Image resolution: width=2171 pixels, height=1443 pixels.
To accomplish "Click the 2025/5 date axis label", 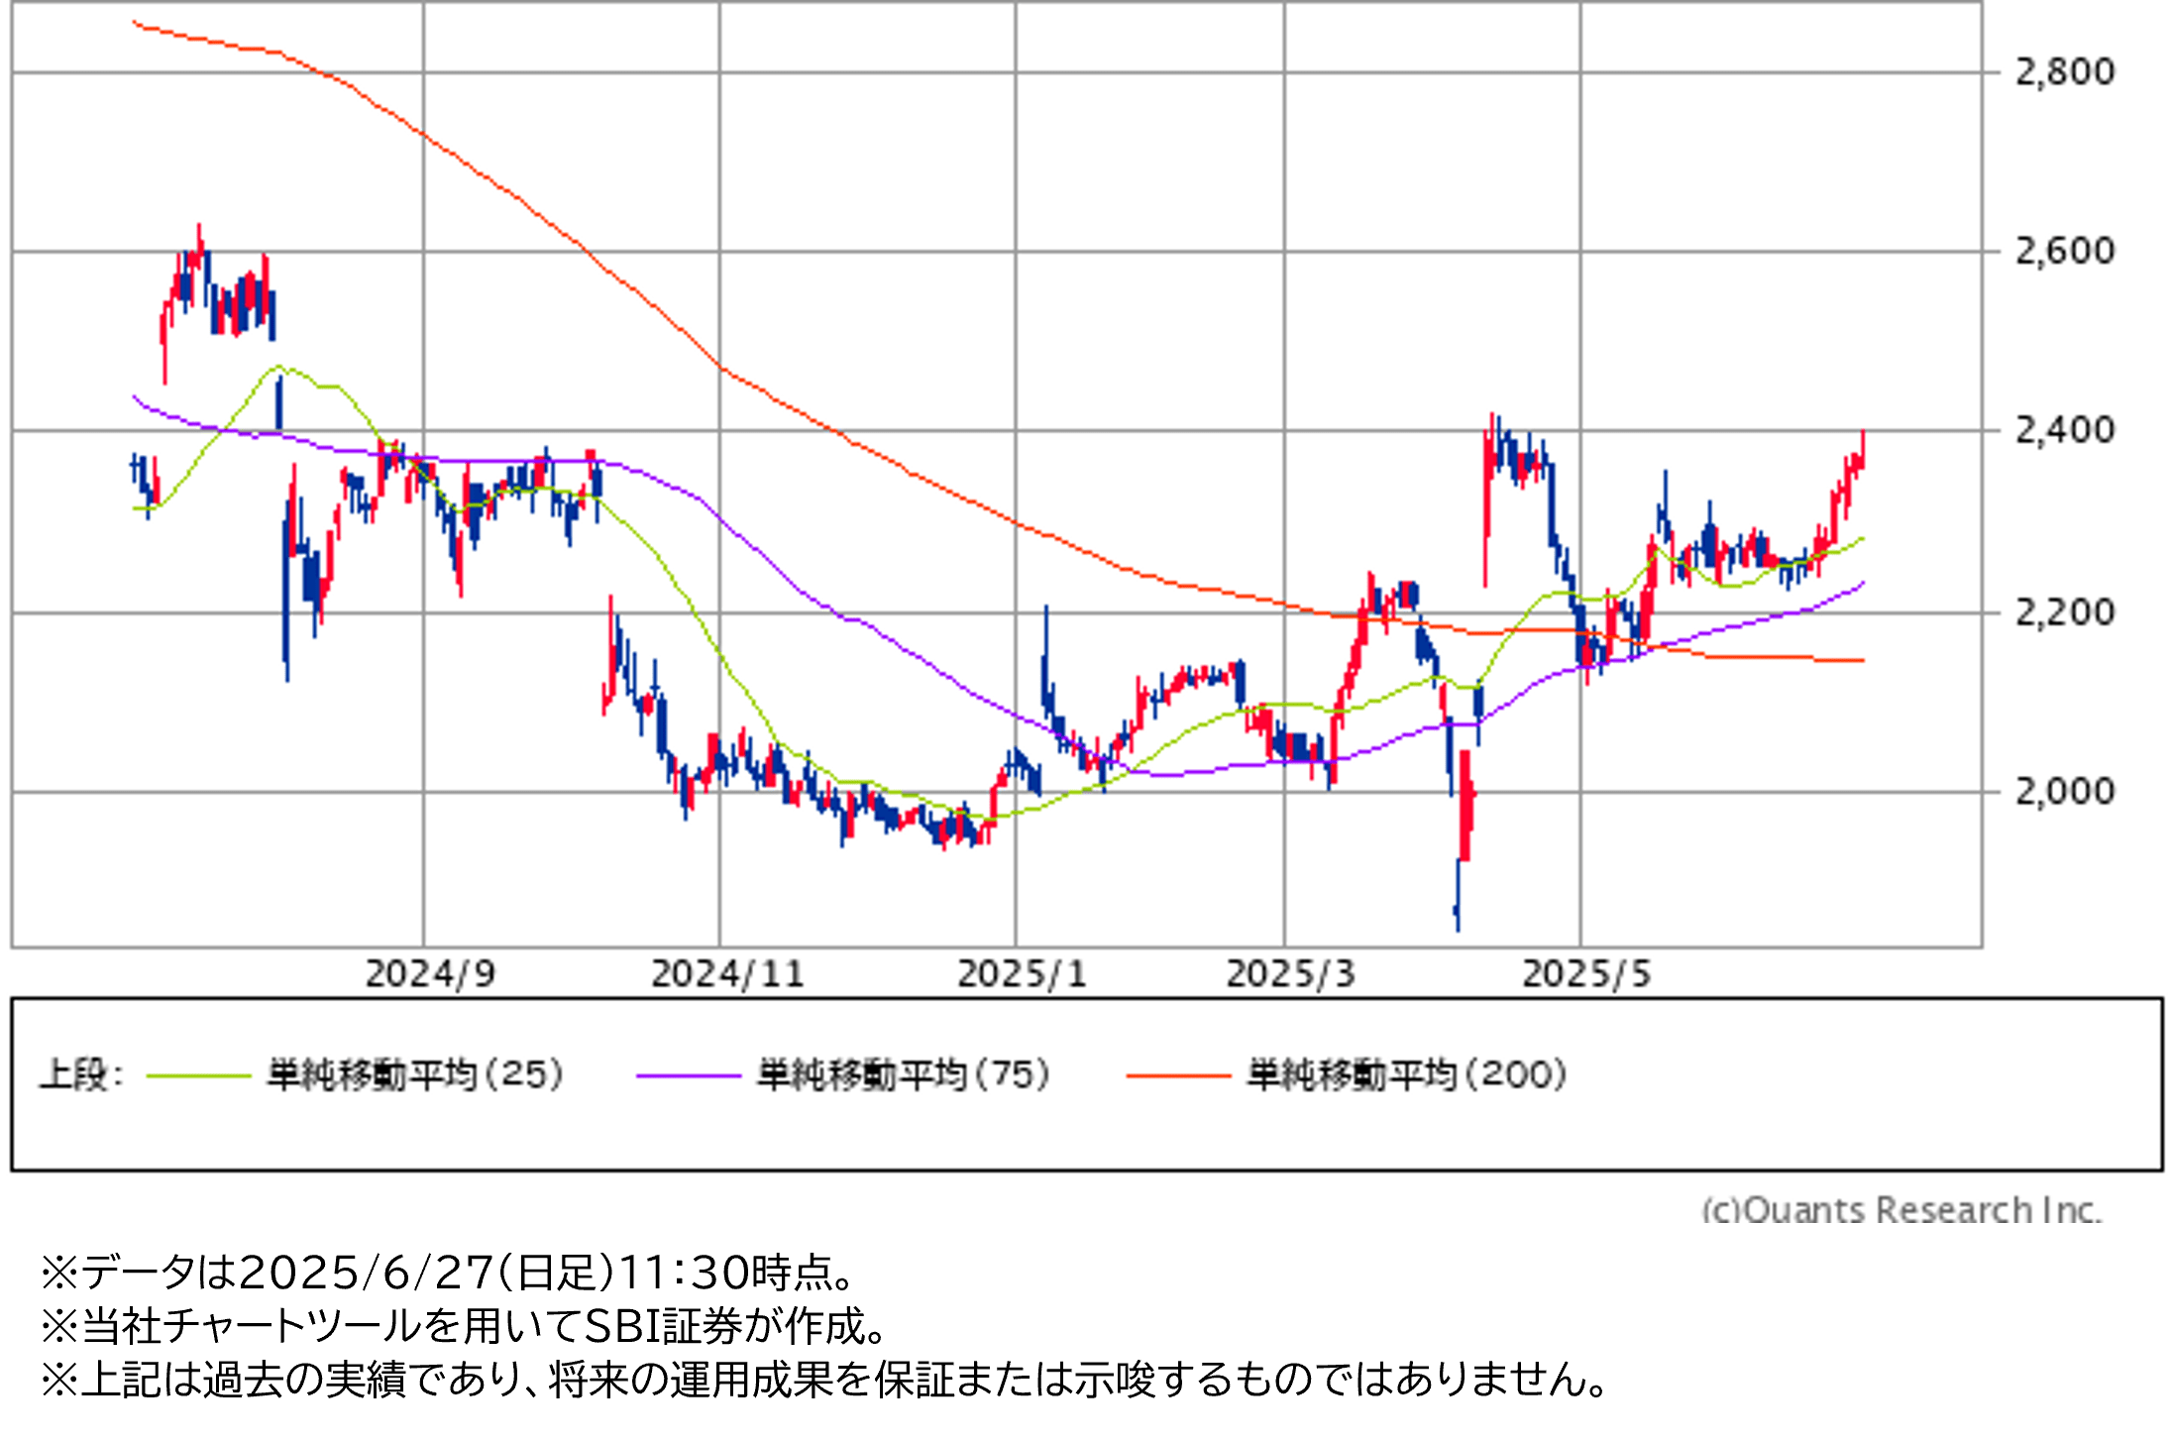I will [1586, 974].
